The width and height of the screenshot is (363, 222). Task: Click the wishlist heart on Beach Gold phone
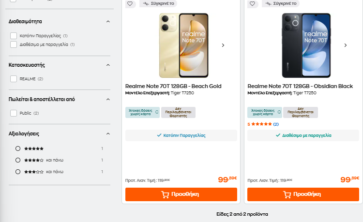[x=130, y=3]
